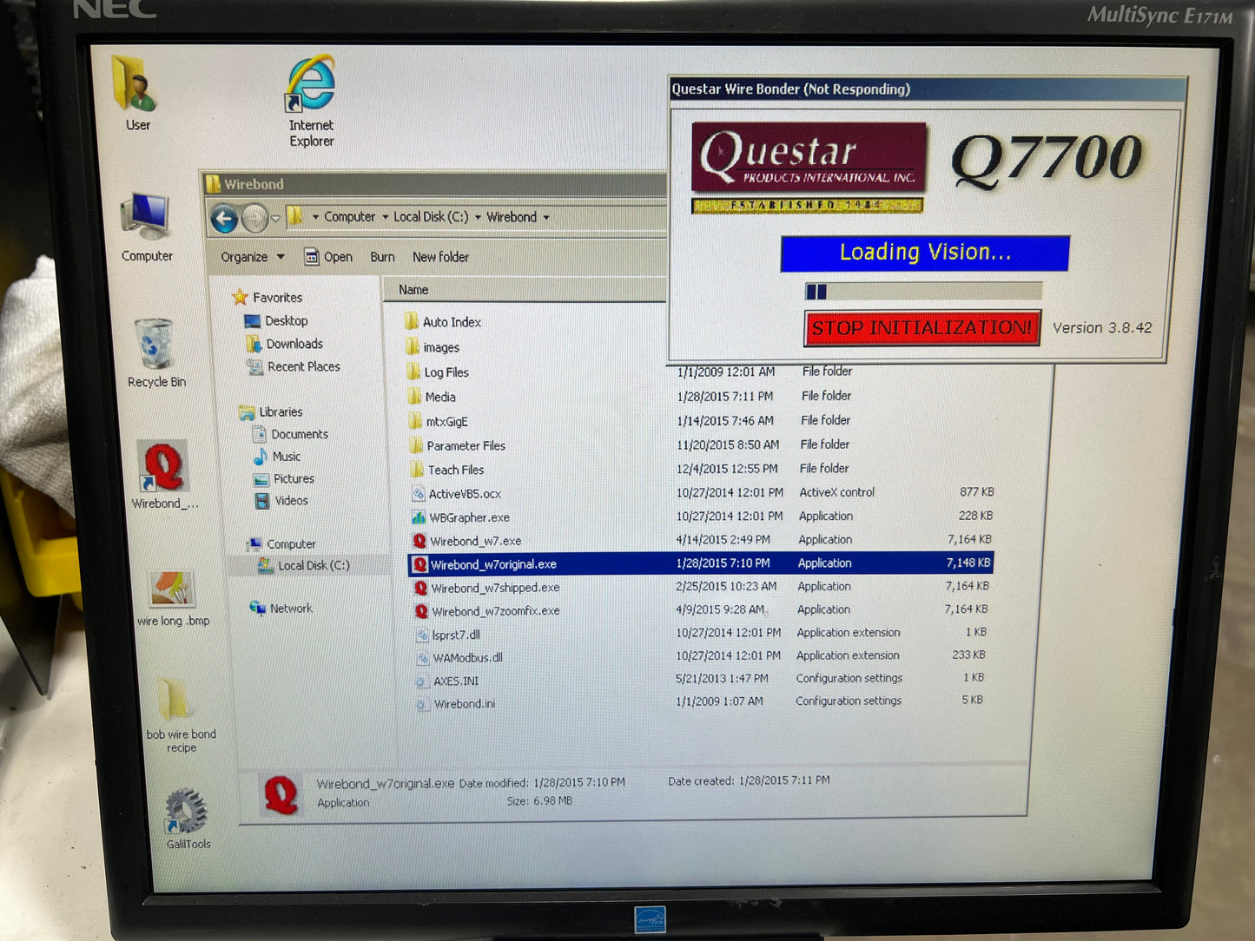1255x941 pixels.
Task: Click the Back arrow in the Wirebond window
Action: click(224, 219)
